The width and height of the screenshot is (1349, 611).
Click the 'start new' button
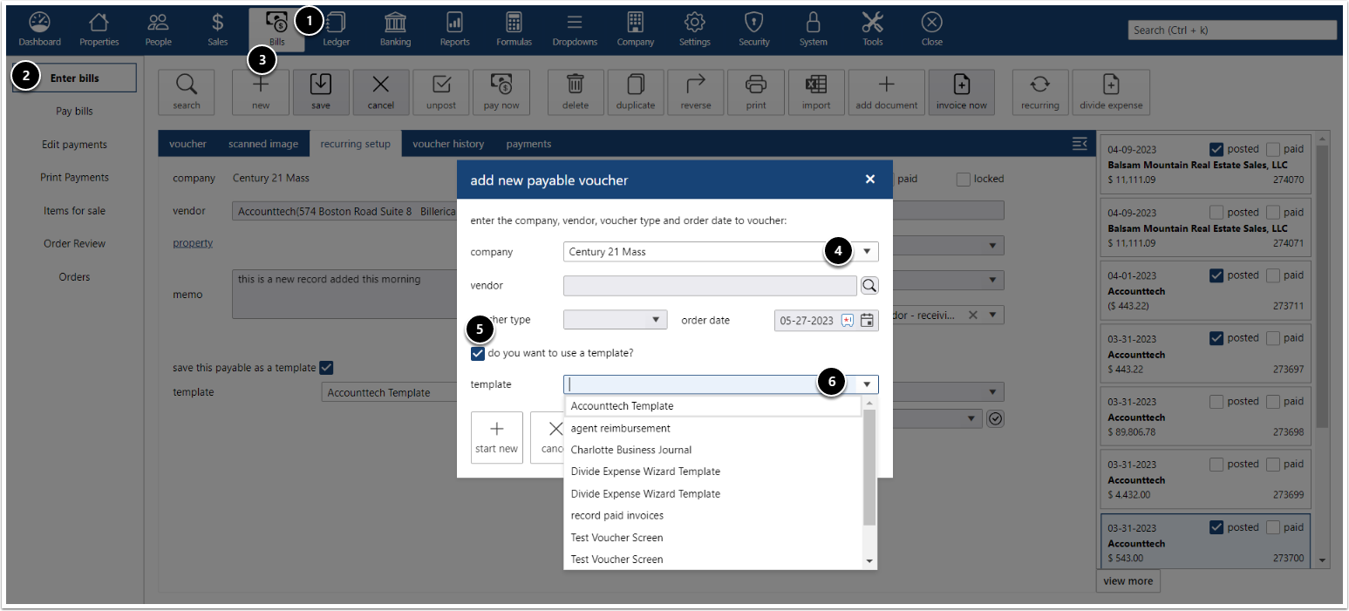pos(496,437)
